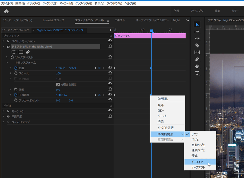244x178 pixels.
Task: Click the 不透明度 value 100.0
Action: tap(59, 95)
